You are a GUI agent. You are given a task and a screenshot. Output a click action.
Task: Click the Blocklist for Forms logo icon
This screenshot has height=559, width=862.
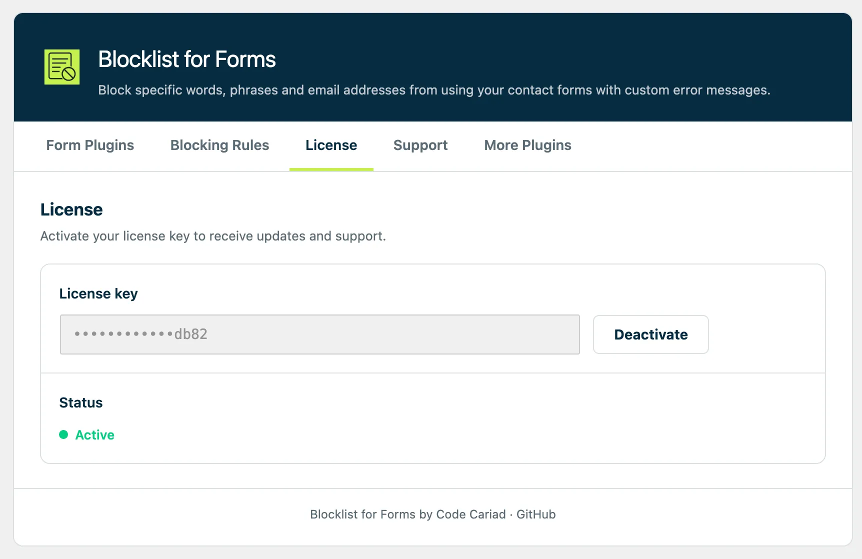click(x=62, y=67)
